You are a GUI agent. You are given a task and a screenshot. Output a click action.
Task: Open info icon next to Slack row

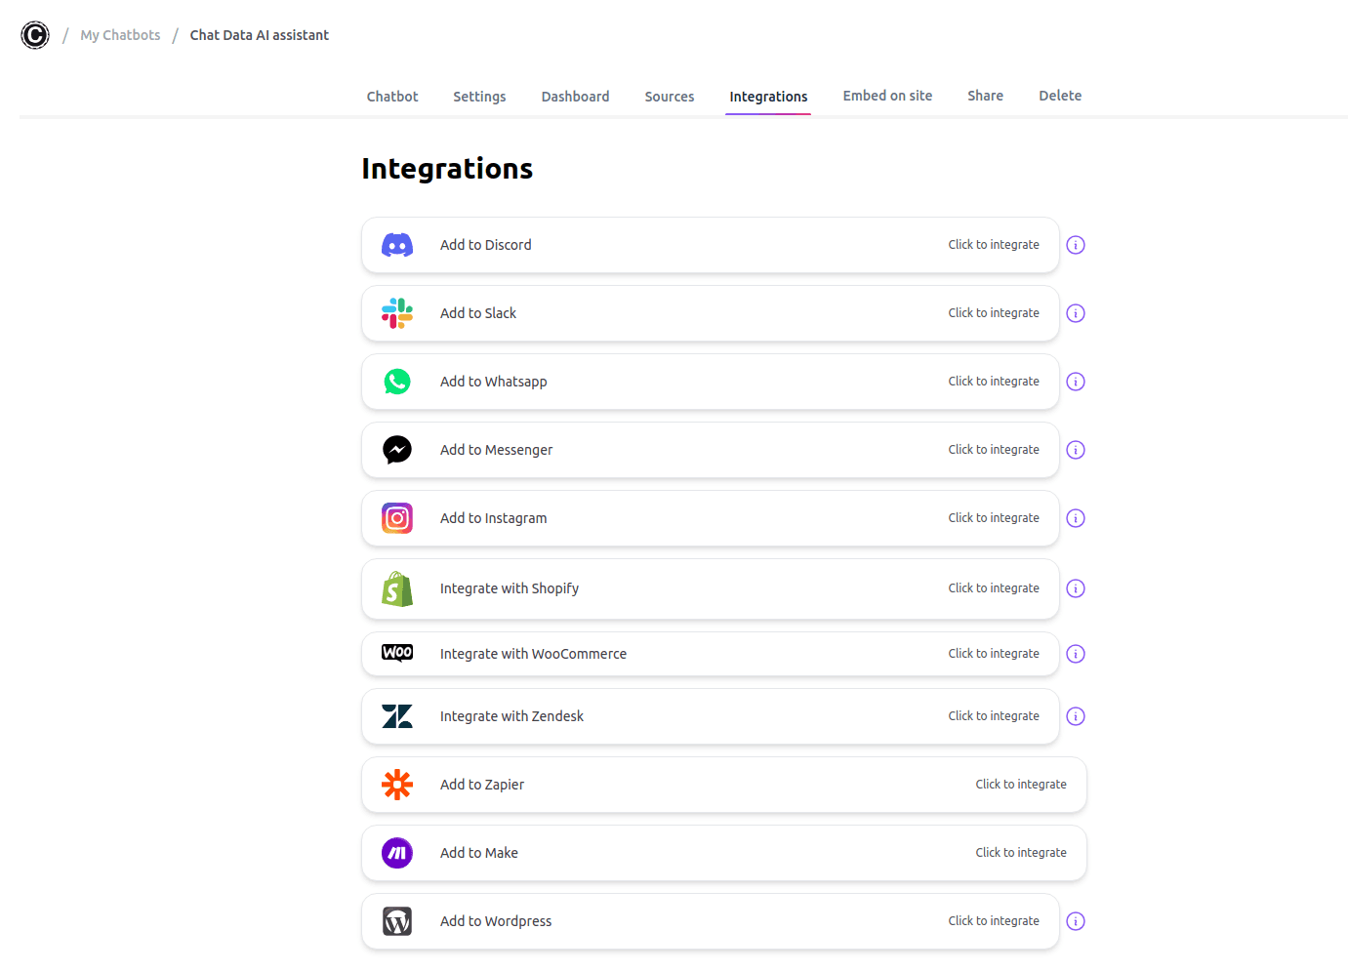point(1076,313)
